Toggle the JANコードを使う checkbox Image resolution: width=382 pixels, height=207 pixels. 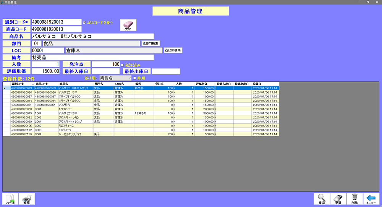pos(84,23)
